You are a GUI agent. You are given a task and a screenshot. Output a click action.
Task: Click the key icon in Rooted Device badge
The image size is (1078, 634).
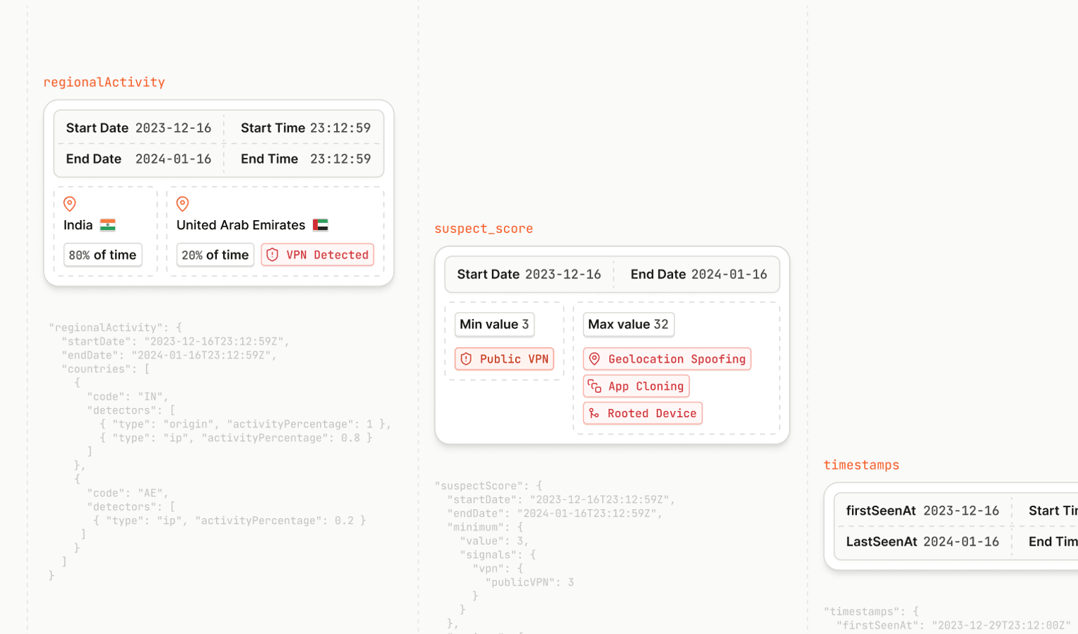point(594,413)
